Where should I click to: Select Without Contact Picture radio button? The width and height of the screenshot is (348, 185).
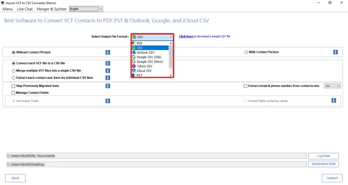coord(14,52)
